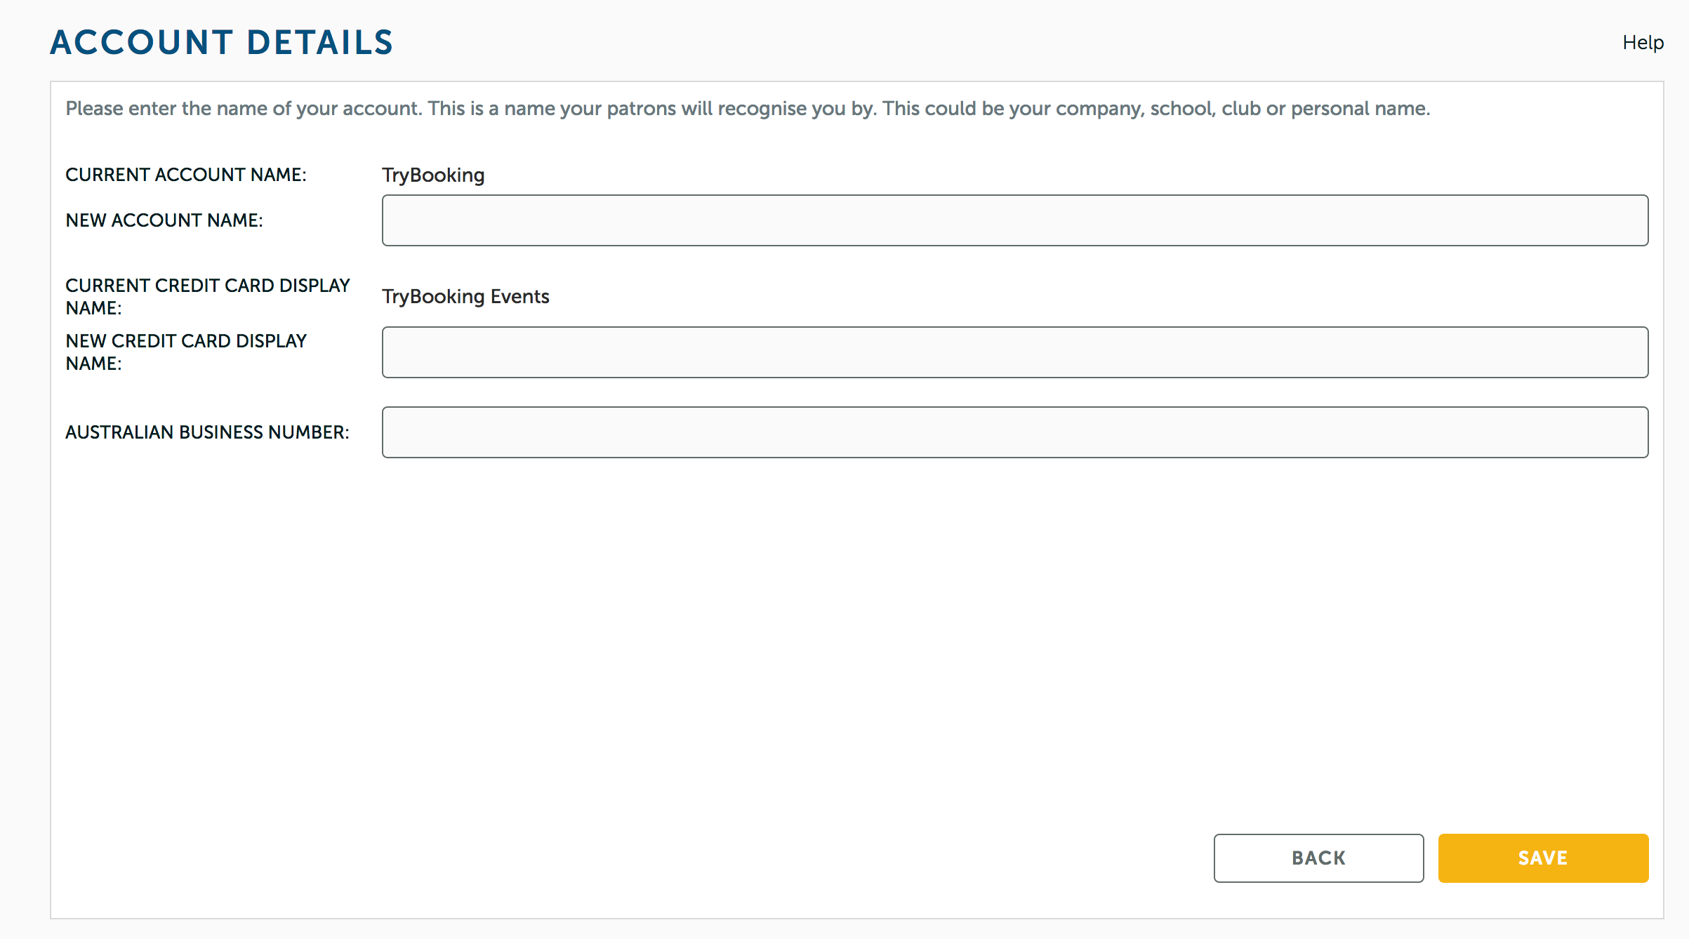Image resolution: width=1689 pixels, height=939 pixels.
Task: Click the 'Current Credit Card Display Name:' label
Action: pyautogui.click(x=208, y=296)
